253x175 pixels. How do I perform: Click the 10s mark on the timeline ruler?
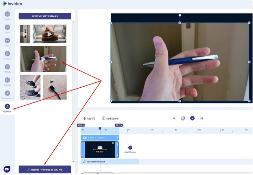pyautogui.click(x=199, y=130)
